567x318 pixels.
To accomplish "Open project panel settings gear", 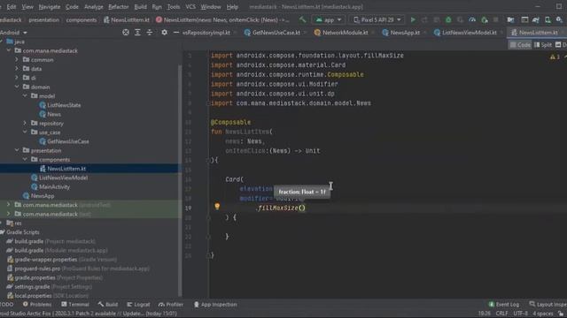I will point(164,33).
